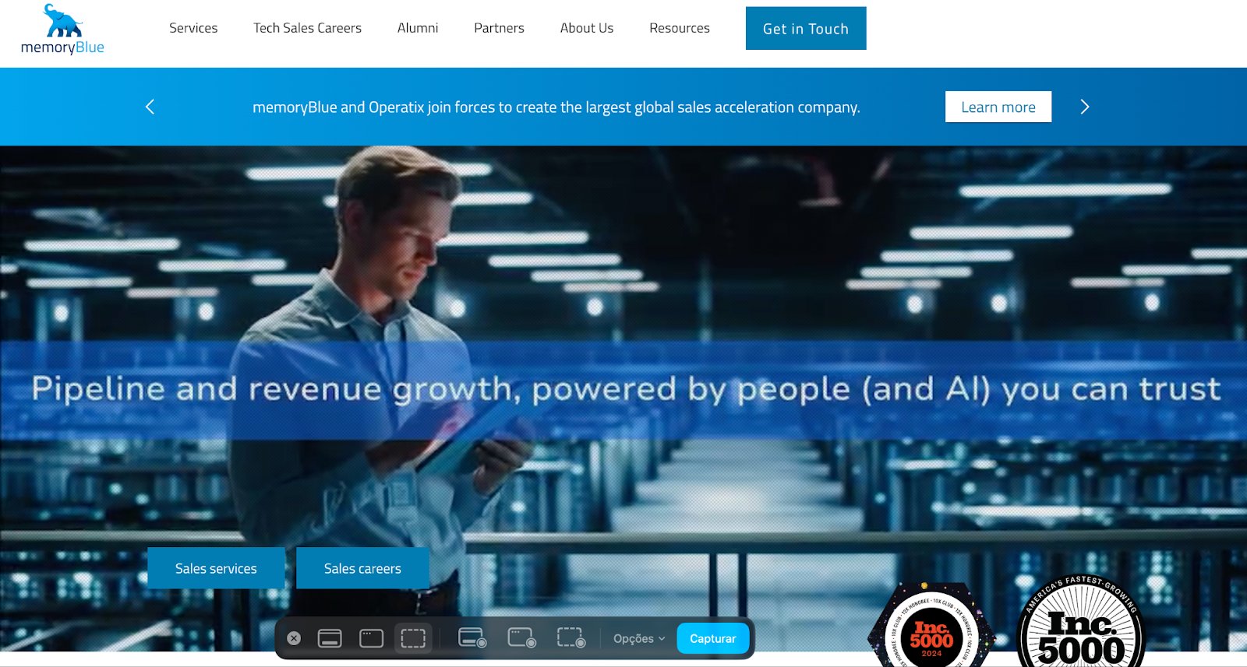Choose record selected window icon

[x=521, y=638]
